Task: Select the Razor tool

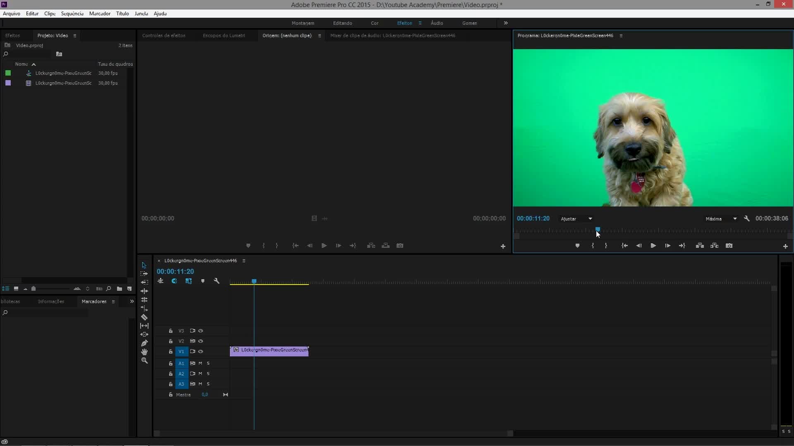Action: click(x=144, y=317)
